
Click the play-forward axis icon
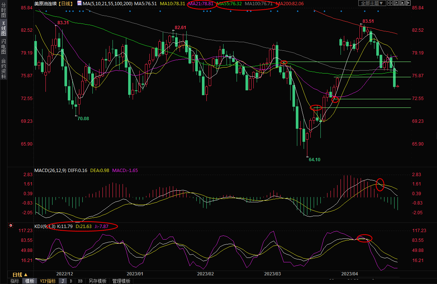(x=402, y=3)
